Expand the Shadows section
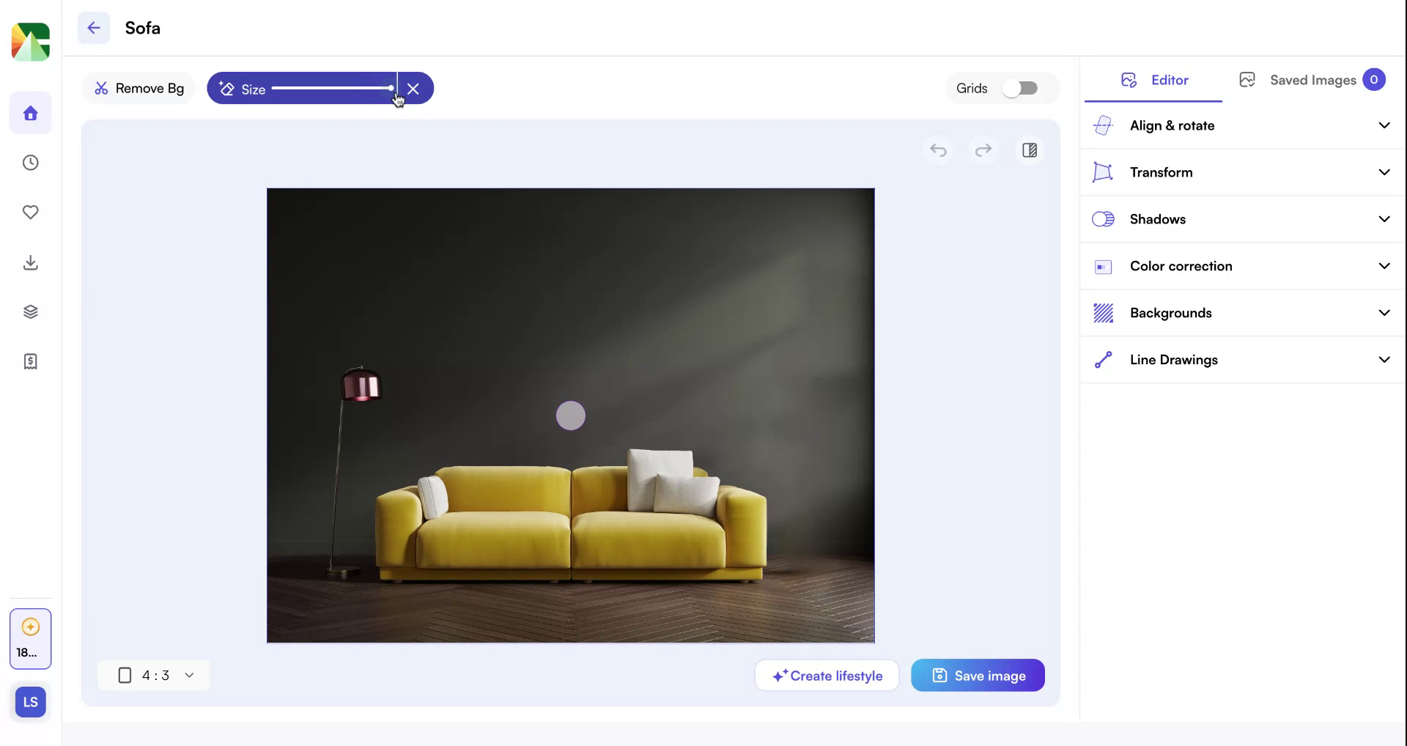Image resolution: width=1407 pixels, height=746 pixels. [x=1240, y=218]
